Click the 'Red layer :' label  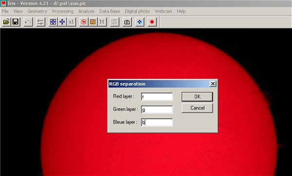coord(124,96)
